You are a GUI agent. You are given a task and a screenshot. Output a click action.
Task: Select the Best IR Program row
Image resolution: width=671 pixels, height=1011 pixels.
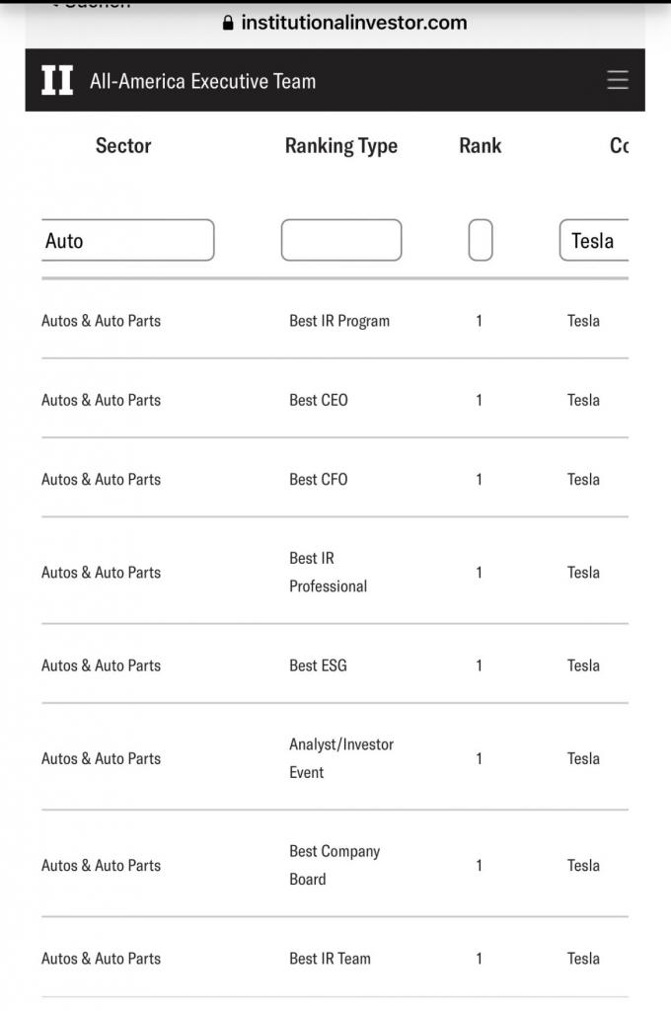click(x=335, y=321)
